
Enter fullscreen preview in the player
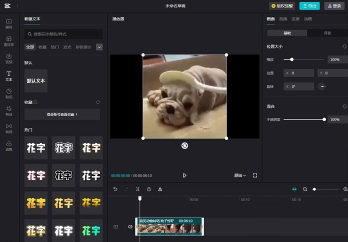click(x=255, y=175)
